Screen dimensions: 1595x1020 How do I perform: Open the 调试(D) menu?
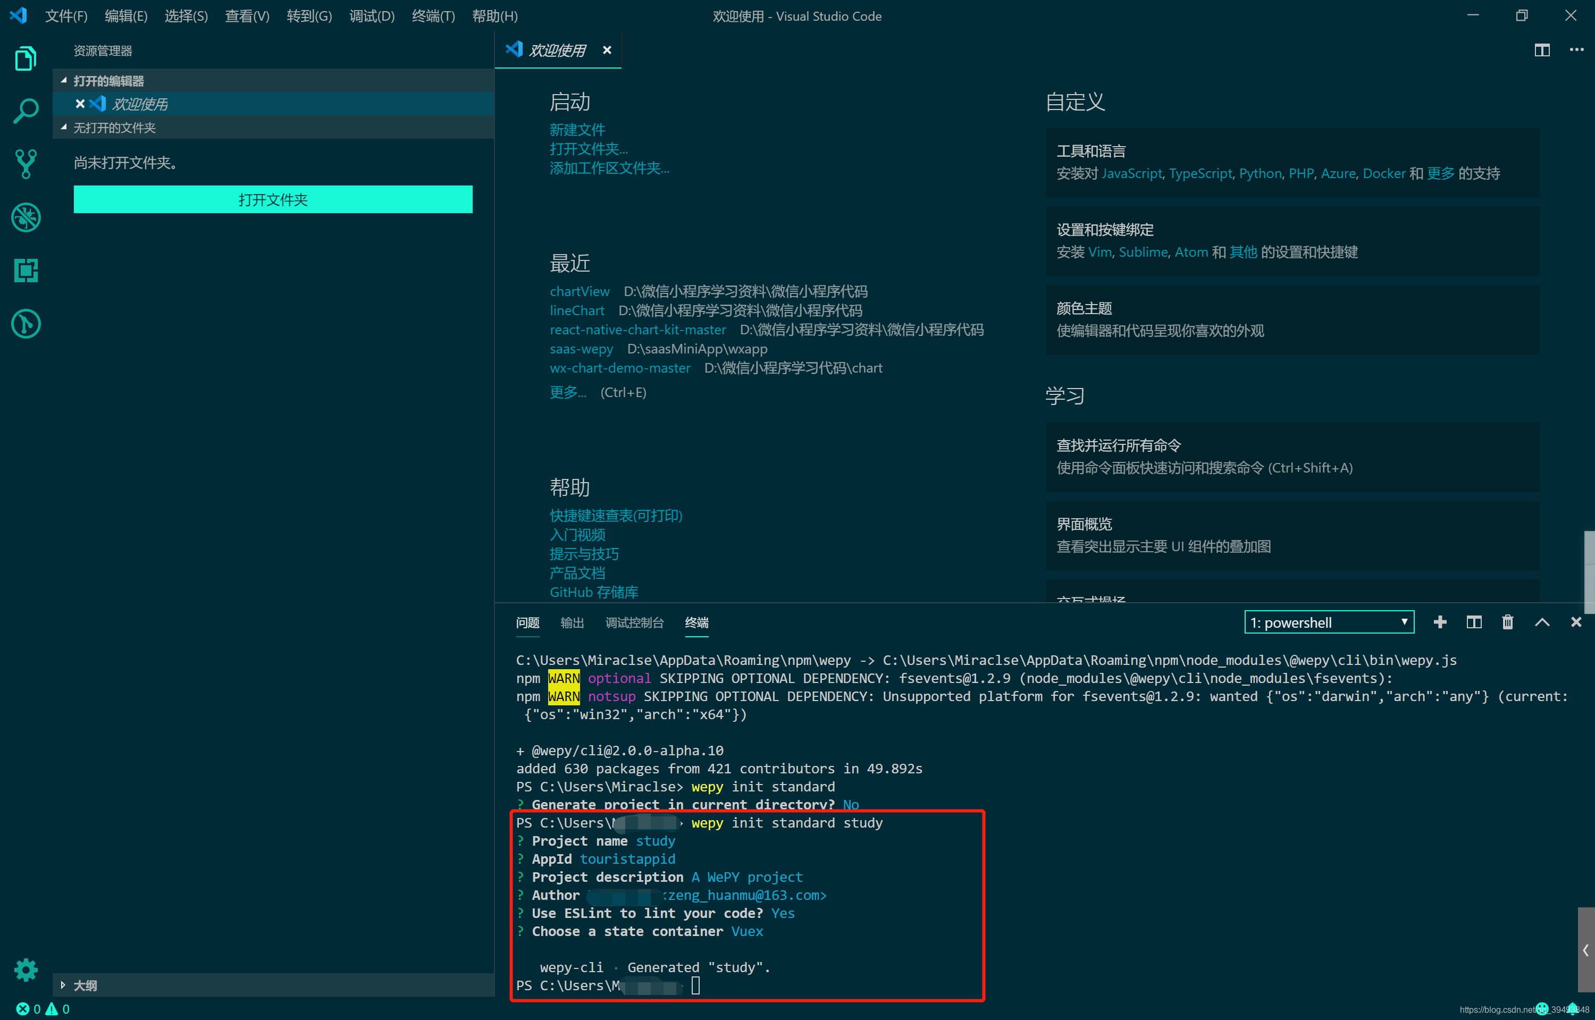[372, 16]
